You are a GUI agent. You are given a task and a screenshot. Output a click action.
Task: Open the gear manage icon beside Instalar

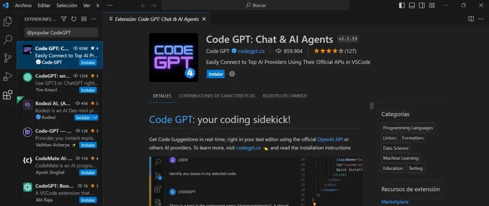pos(232,74)
